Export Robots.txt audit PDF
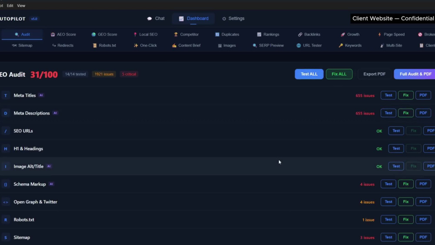 (423, 219)
